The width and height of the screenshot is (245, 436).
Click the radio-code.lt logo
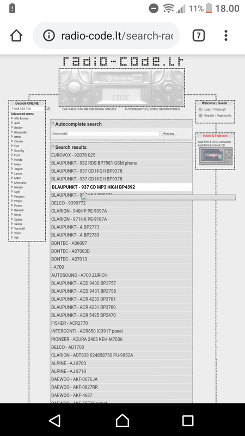click(x=123, y=61)
